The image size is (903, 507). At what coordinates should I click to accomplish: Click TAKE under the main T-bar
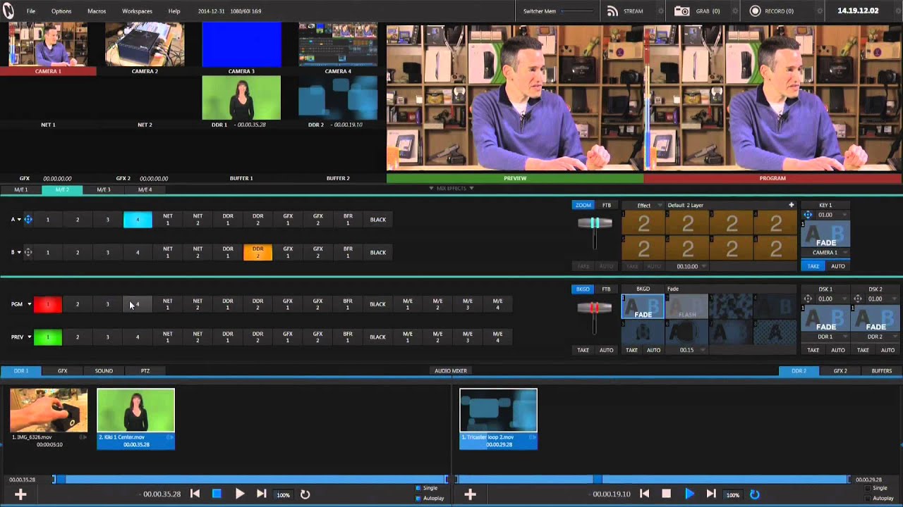point(583,350)
